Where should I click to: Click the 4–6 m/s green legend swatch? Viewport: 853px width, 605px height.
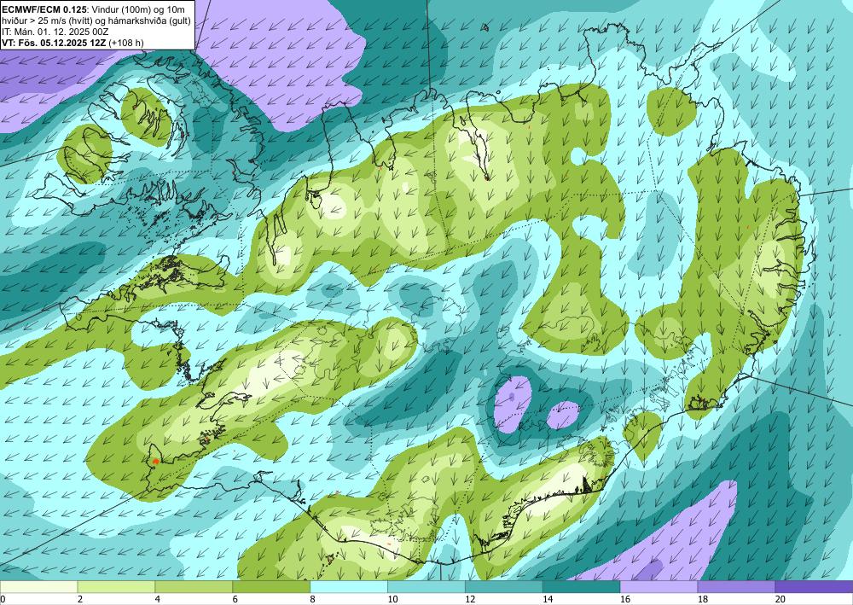194,586
